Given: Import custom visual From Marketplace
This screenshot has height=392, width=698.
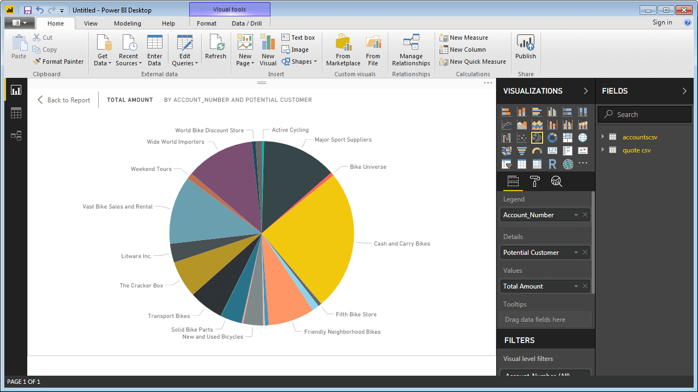Looking at the screenshot, I should click(x=343, y=50).
